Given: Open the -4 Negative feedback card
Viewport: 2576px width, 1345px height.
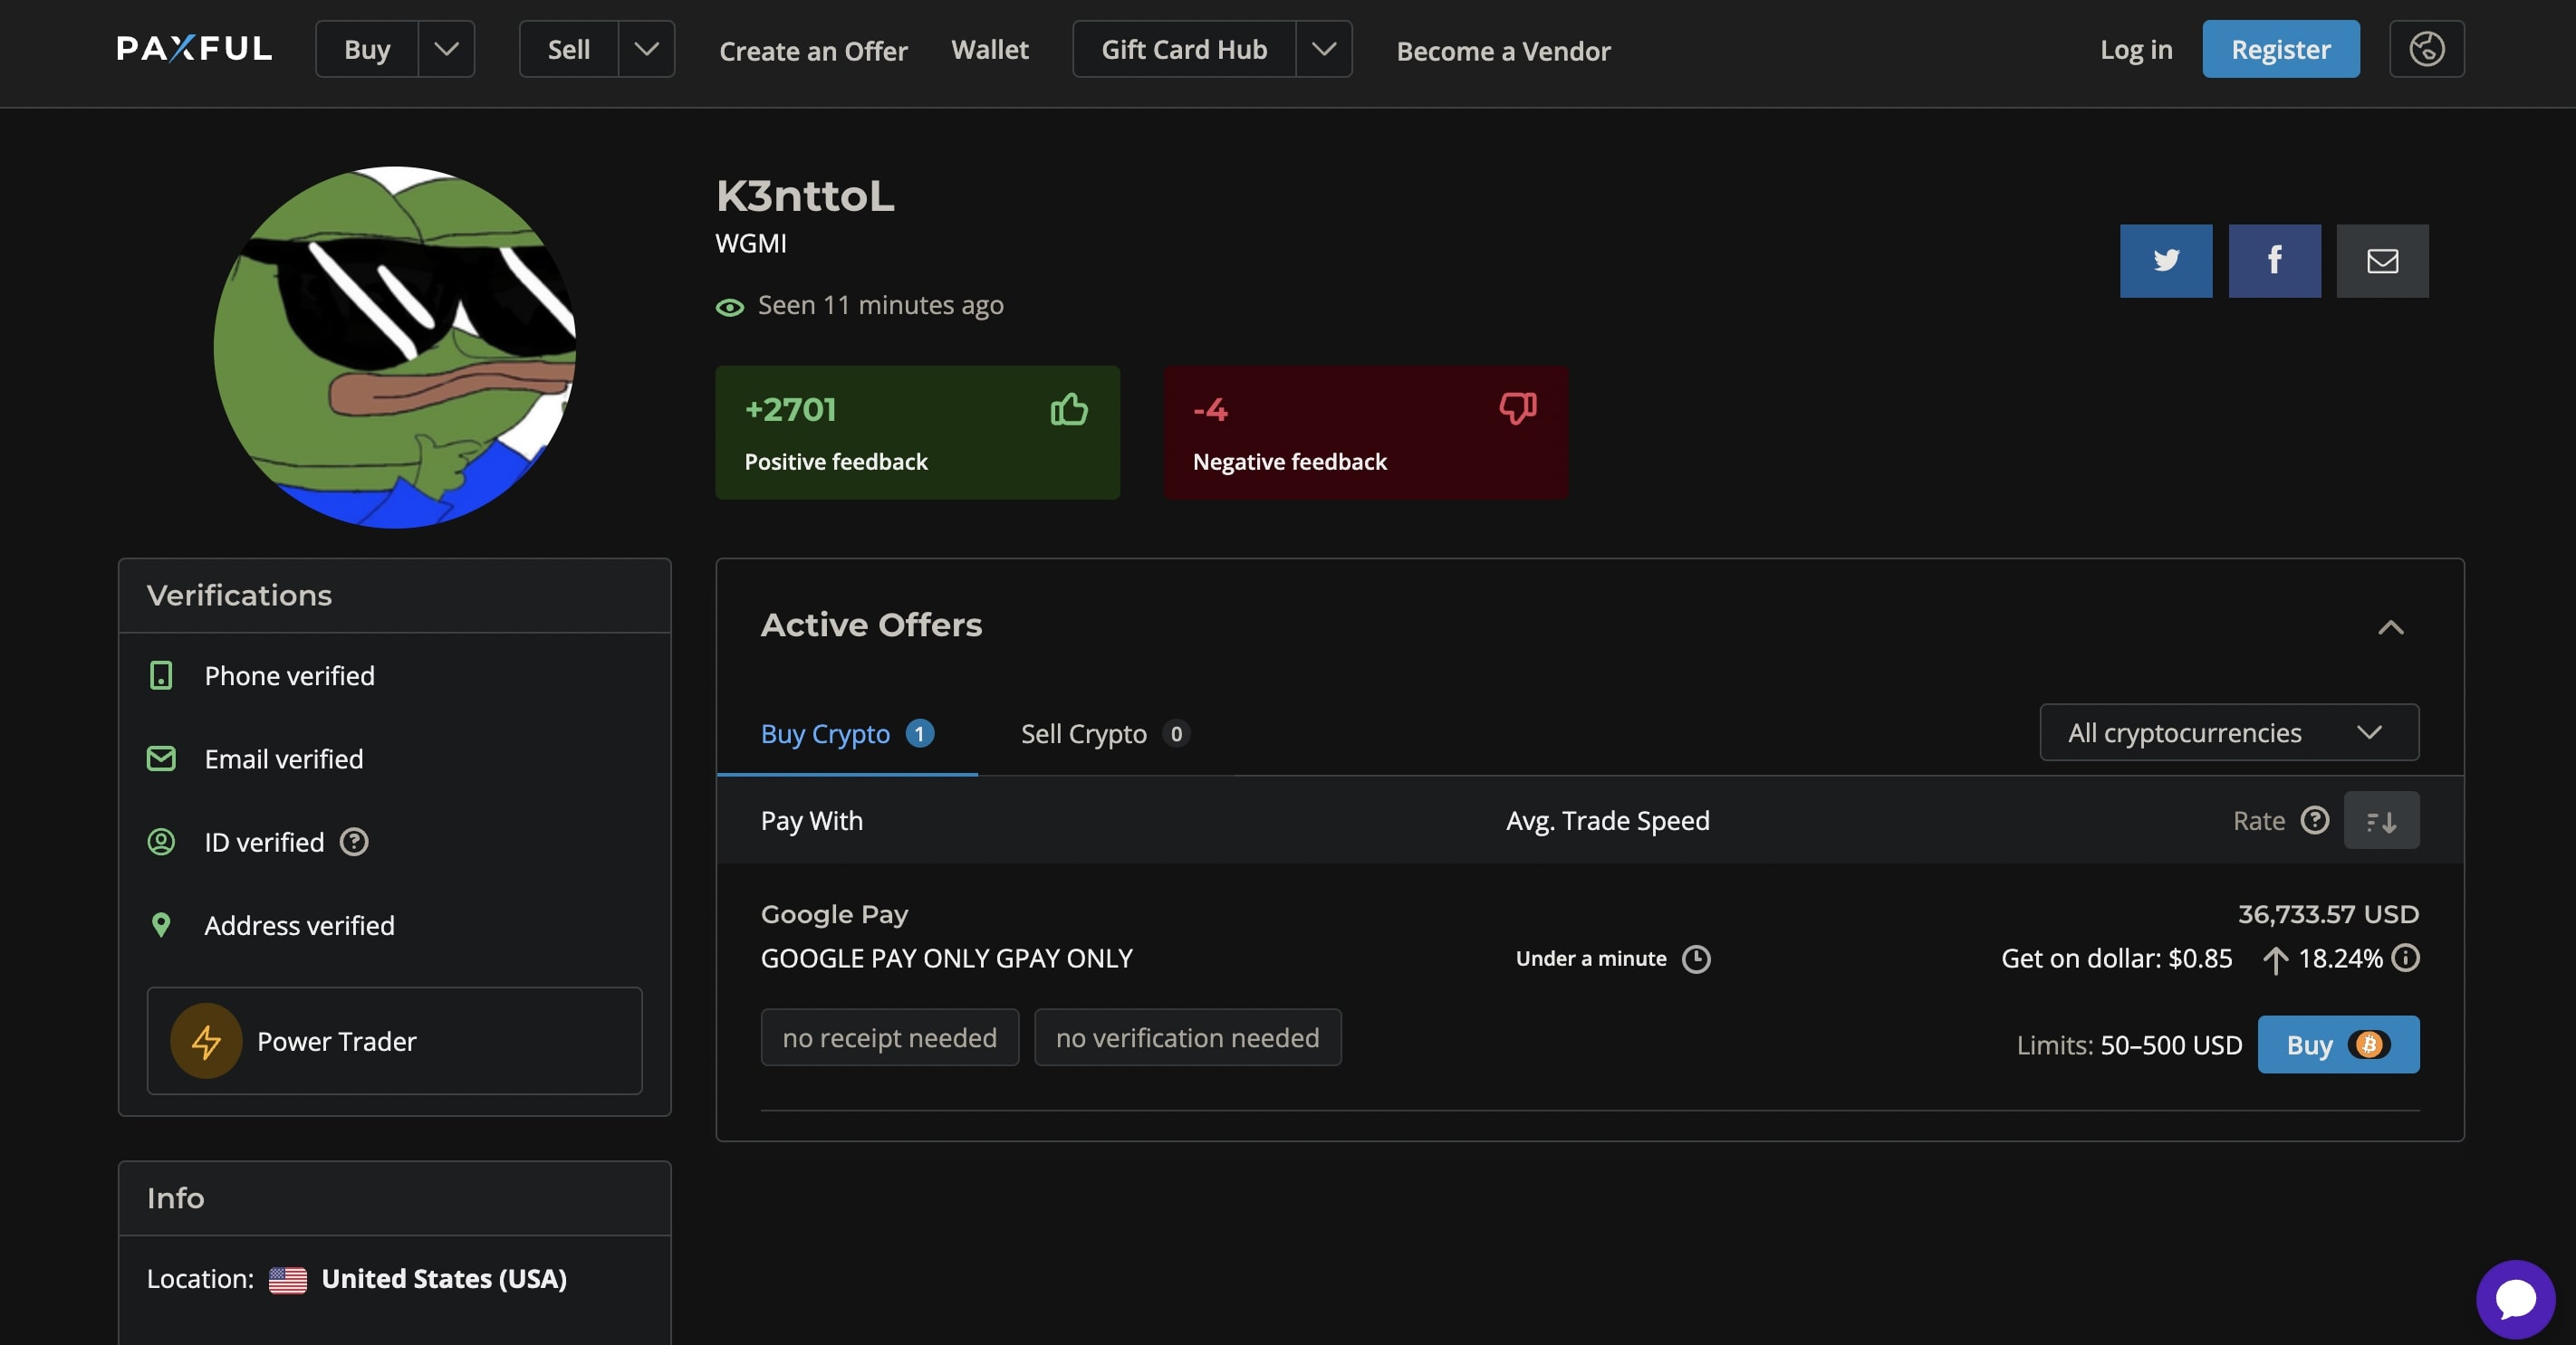Looking at the screenshot, I should pos(1365,433).
